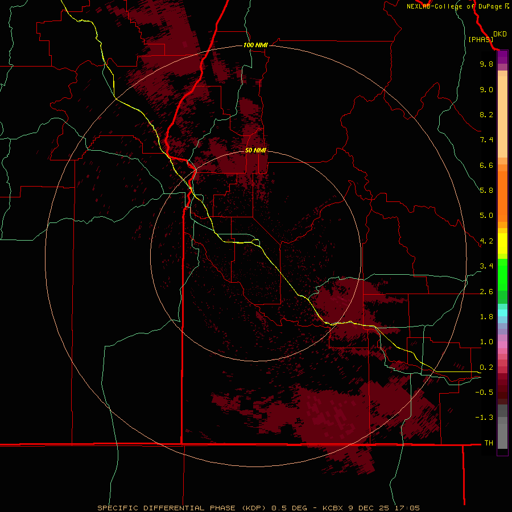Pick the yellow segment of the color scale
The height and width of the screenshot is (512, 512).
pos(502,243)
